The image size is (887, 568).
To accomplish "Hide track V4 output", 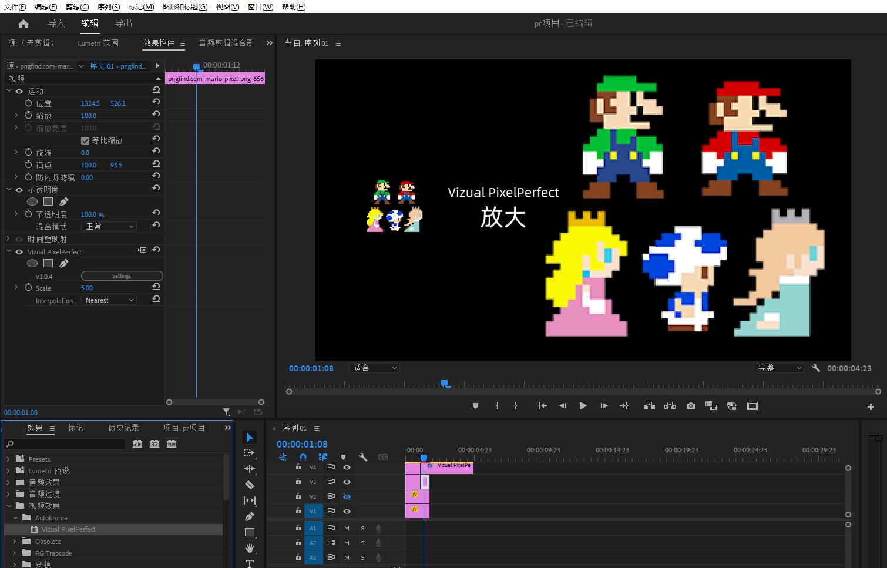I will 347,468.
